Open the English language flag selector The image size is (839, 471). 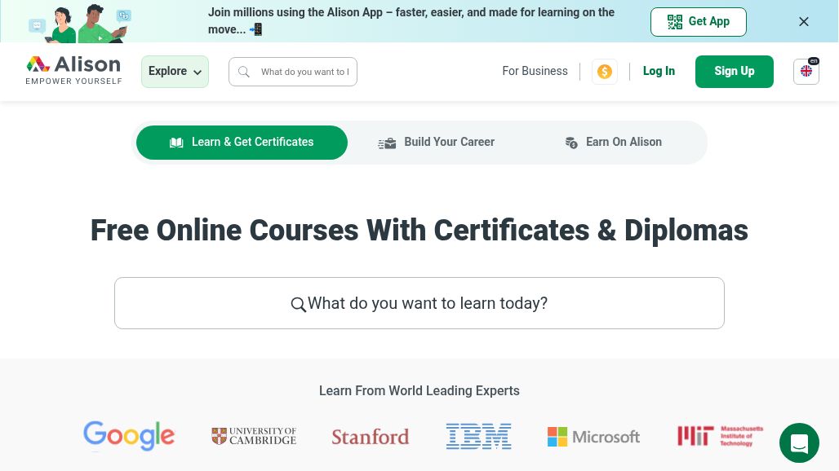806,72
